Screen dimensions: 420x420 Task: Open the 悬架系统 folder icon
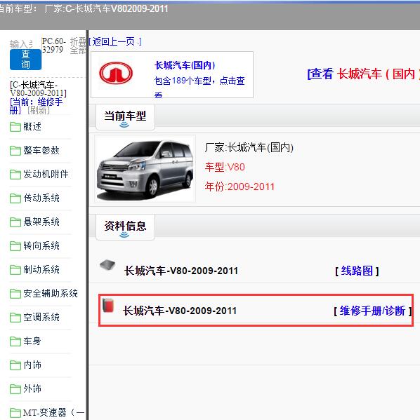[x=15, y=222]
